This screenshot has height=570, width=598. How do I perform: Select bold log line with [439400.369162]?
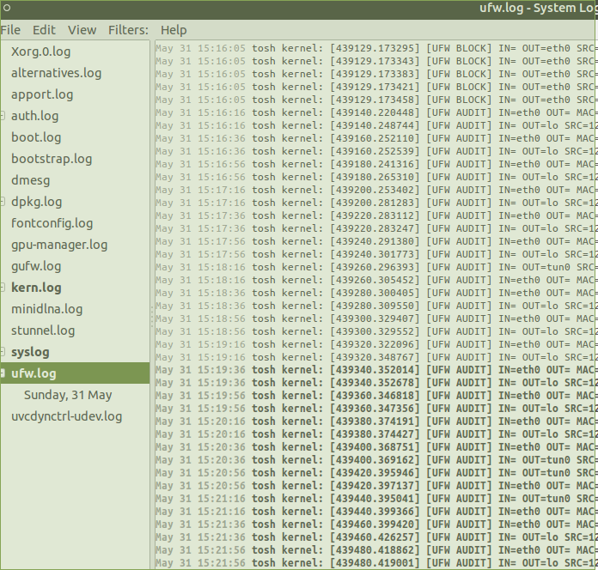point(376,460)
